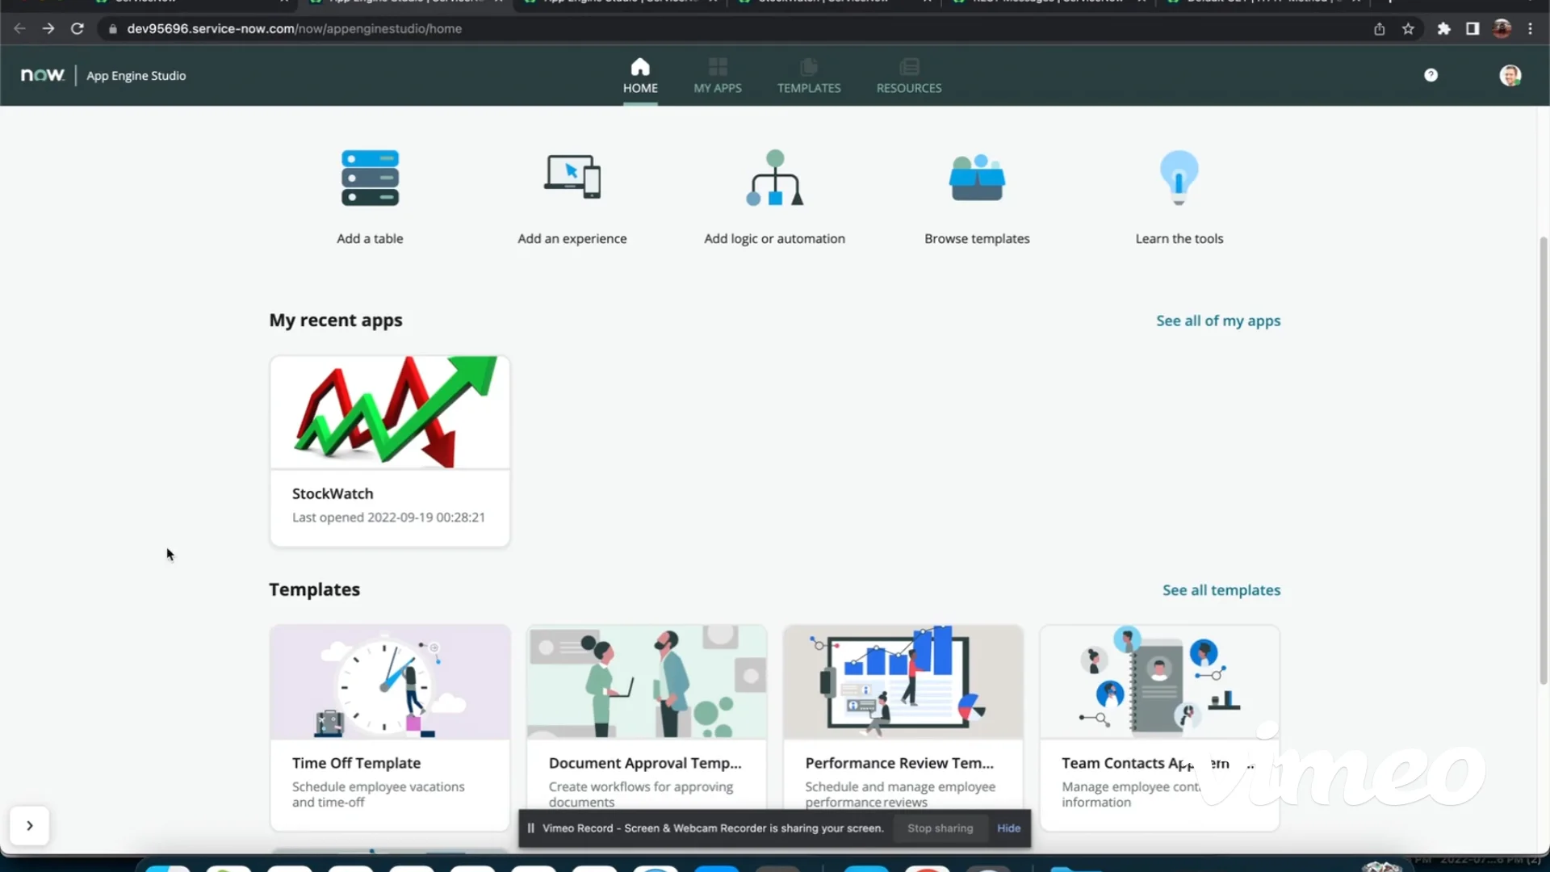Viewport: 1550px width, 872px height.
Task: Click See all of my apps
Action: (x=1218, y=320)
